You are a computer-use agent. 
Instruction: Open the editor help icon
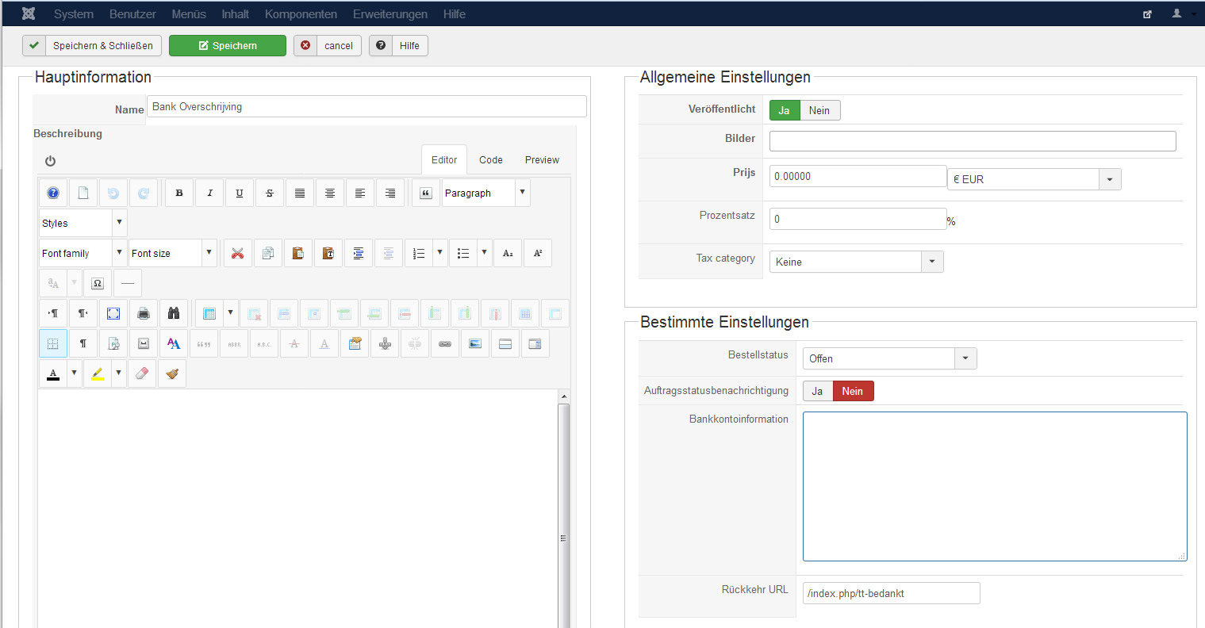click(53, 193)
